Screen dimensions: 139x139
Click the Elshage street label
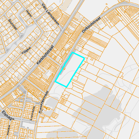pos(8,115)
